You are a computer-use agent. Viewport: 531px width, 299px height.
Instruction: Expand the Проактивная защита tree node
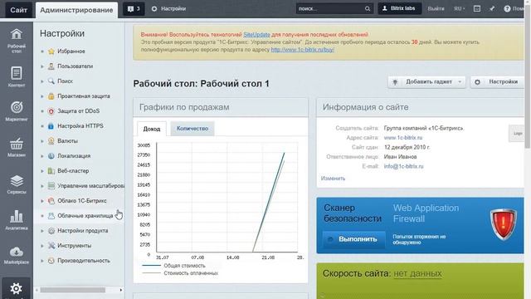pos(42,96)
